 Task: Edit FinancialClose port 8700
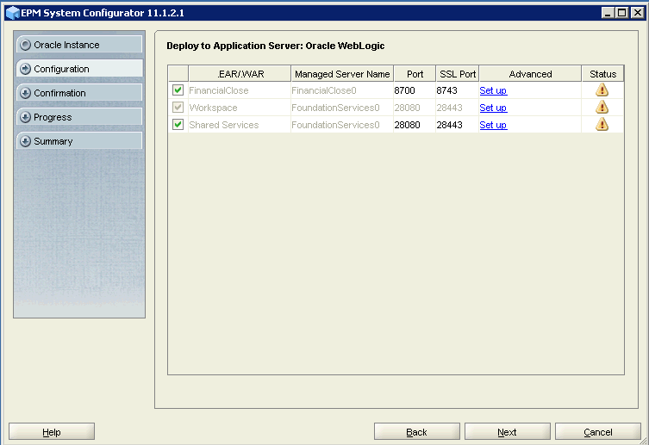(x=415, y=90)
